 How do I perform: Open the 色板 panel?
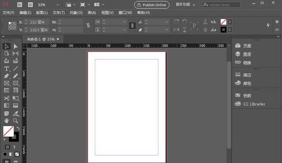pyautogui.click(x=243, y=95)
